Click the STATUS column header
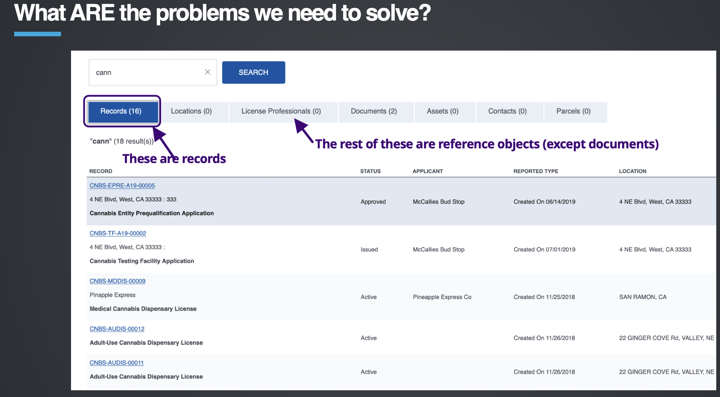 tap(370, 171)
